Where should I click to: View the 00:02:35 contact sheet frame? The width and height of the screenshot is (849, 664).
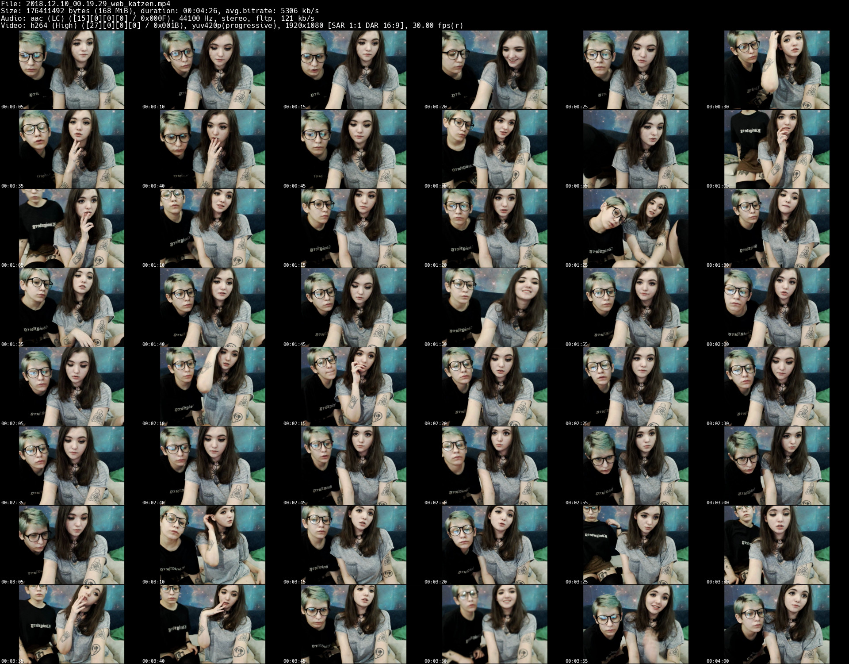tap(72, 466)
